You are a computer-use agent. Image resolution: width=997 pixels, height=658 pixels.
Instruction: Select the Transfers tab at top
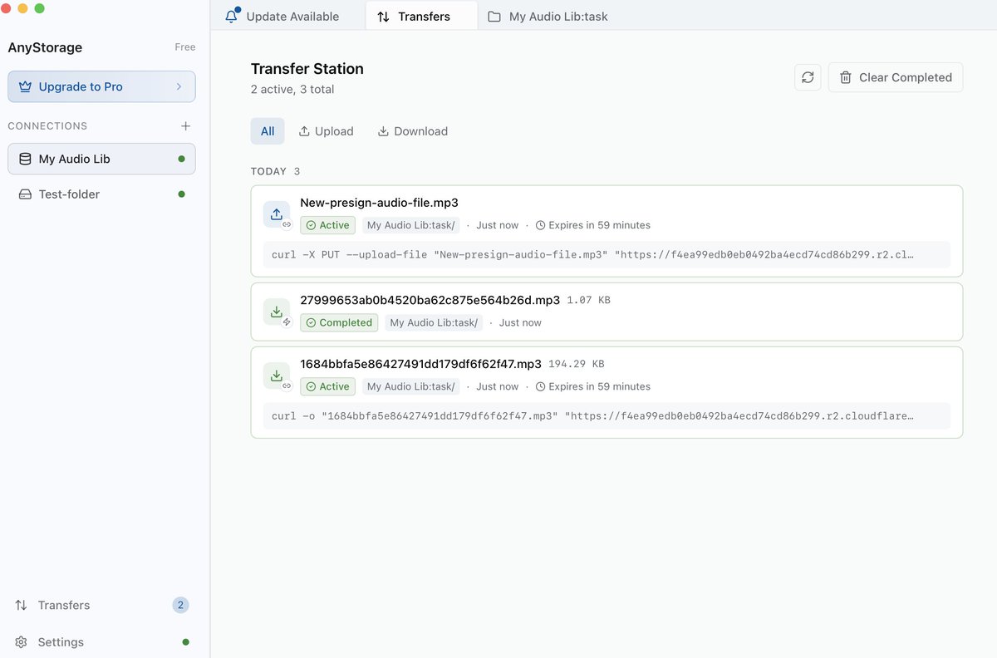tap(421, 17)
